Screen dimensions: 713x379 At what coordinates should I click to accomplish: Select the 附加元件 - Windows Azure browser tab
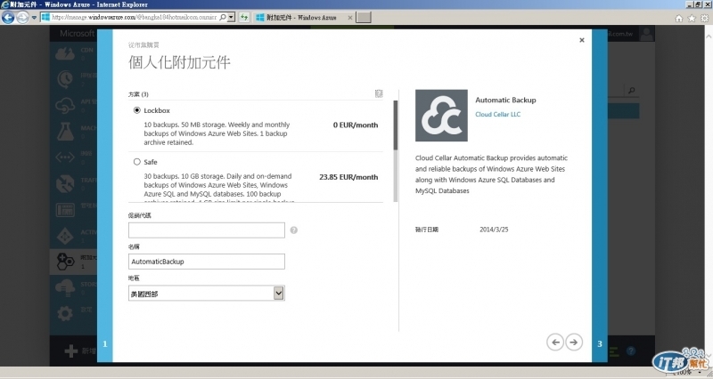302,17
